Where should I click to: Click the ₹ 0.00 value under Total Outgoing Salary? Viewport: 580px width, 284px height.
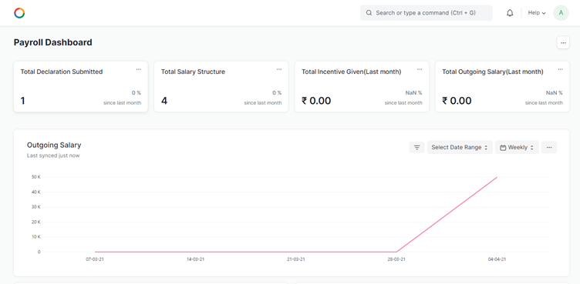tap(457, 101)
